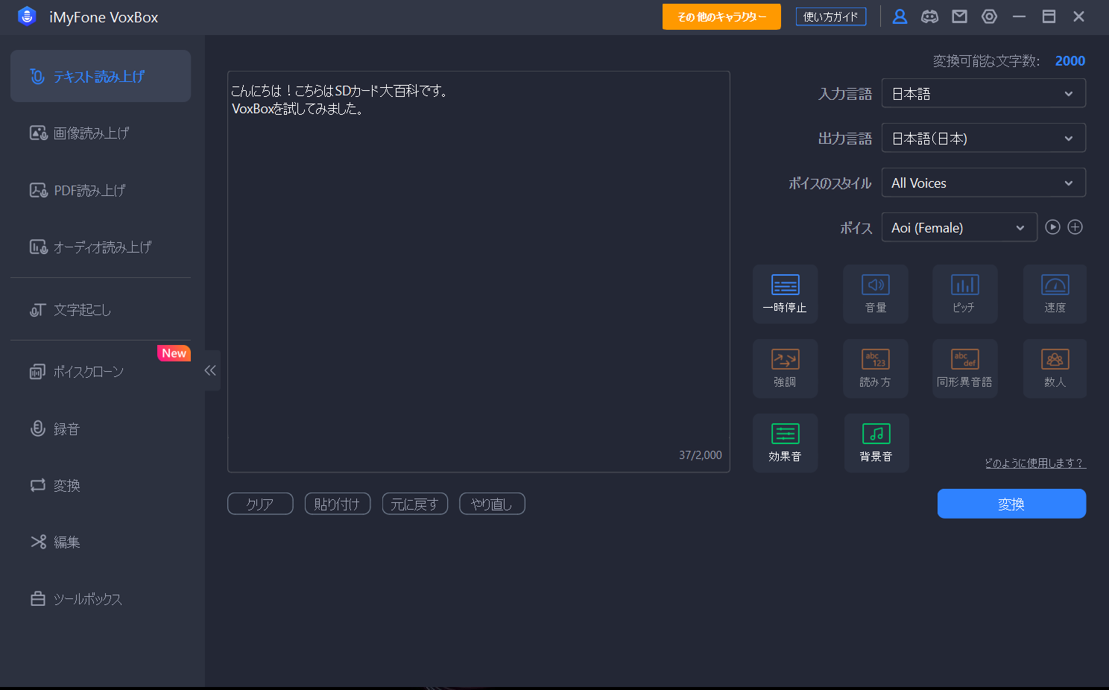Screen dimensions: 1109x690
Task: Open the 効果音 sound effect tool
Action: click(x=785, y=443)
